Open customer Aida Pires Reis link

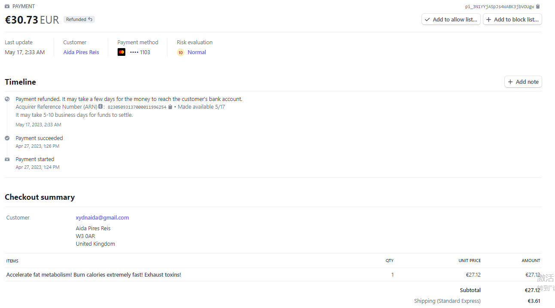(x=81, y=52)
